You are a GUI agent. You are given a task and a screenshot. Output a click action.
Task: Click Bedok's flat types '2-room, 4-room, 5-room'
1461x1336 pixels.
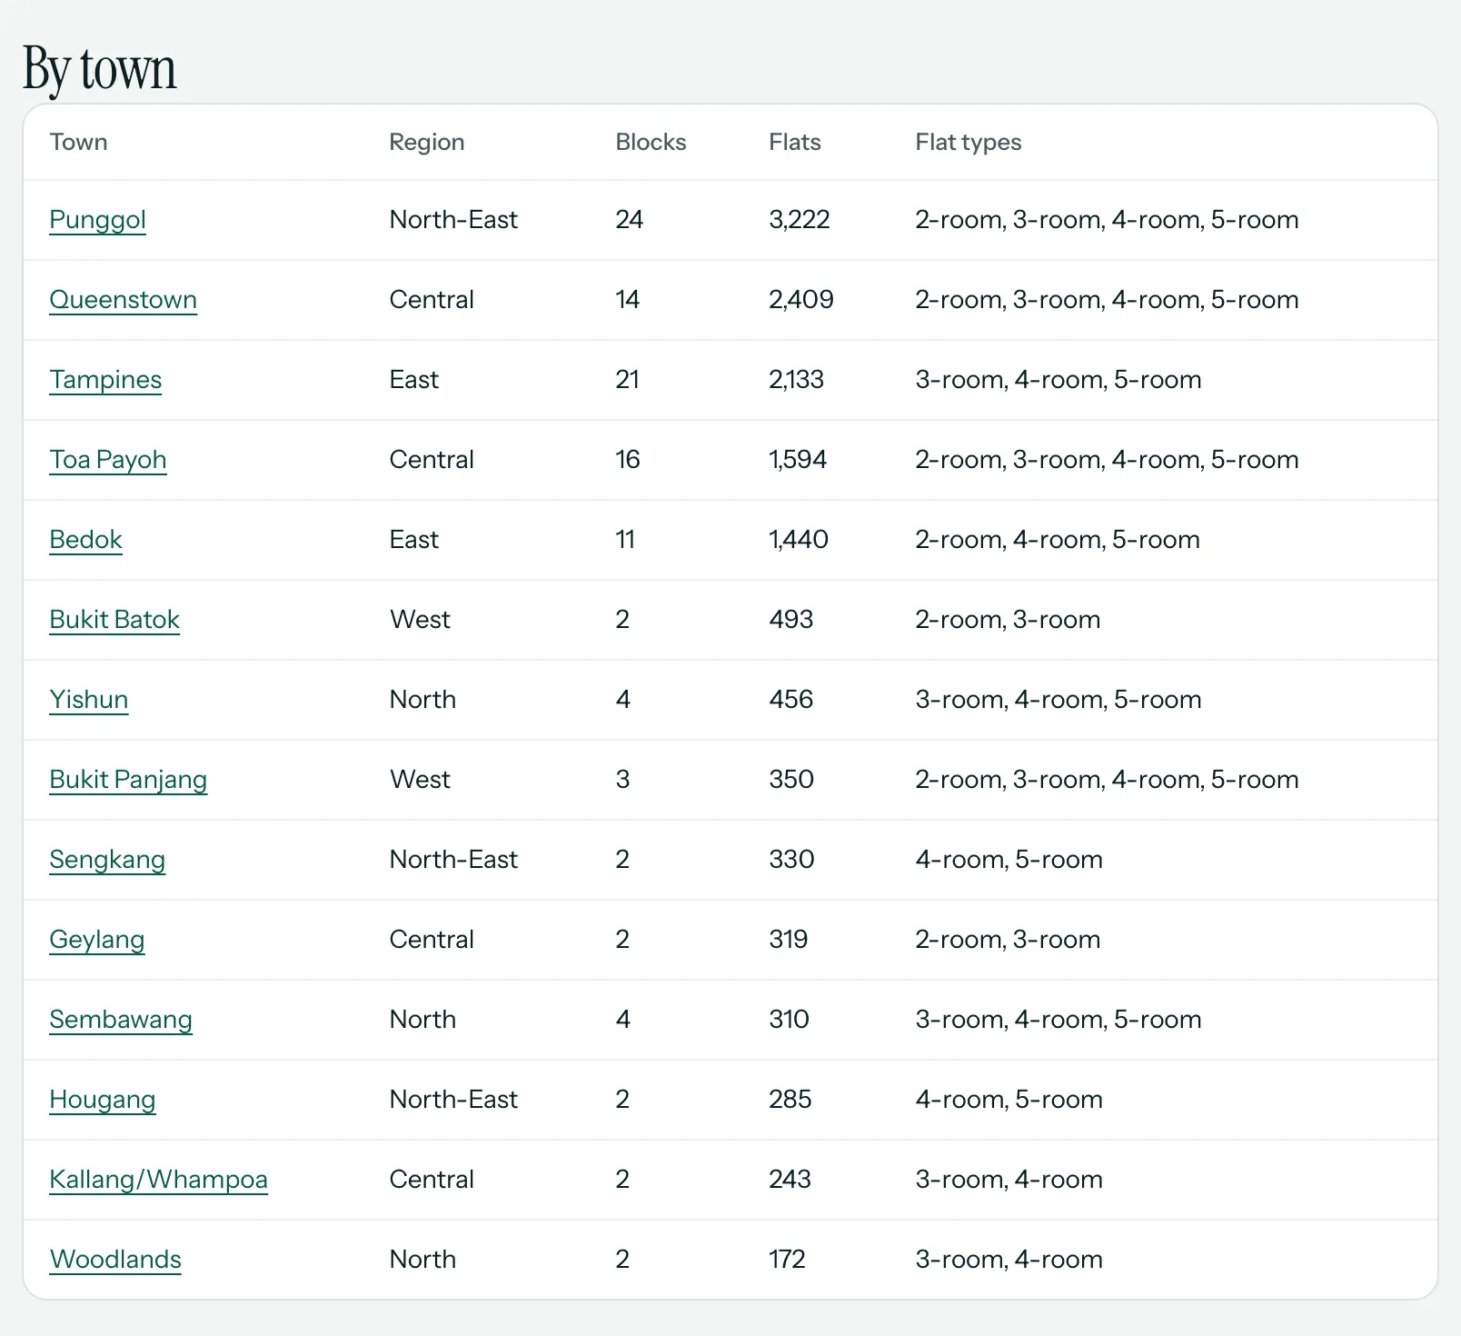(x=1058, y=540)
